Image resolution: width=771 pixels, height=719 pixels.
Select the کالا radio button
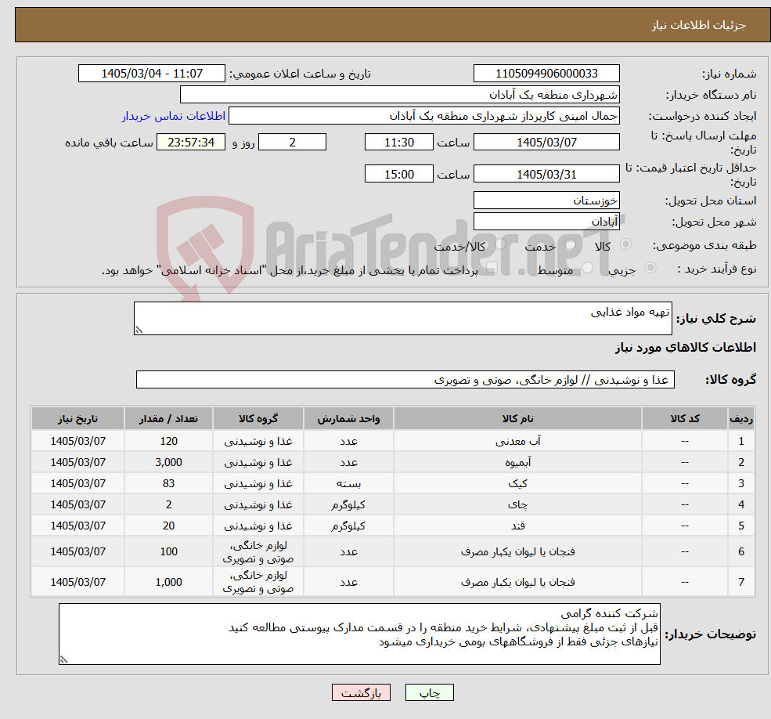(626, 244)
